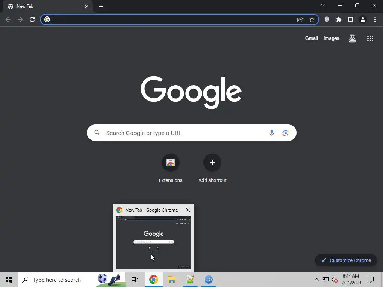
Task: Click the network status tray icon
Action: coord(326,280)
